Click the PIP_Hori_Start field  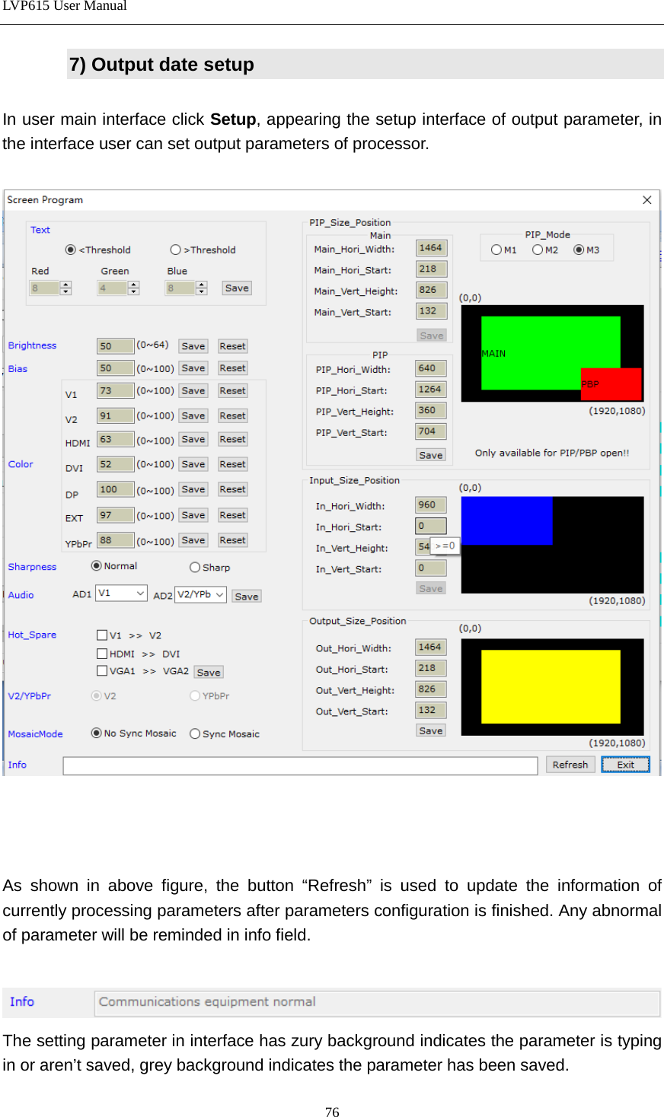[431, 390]
